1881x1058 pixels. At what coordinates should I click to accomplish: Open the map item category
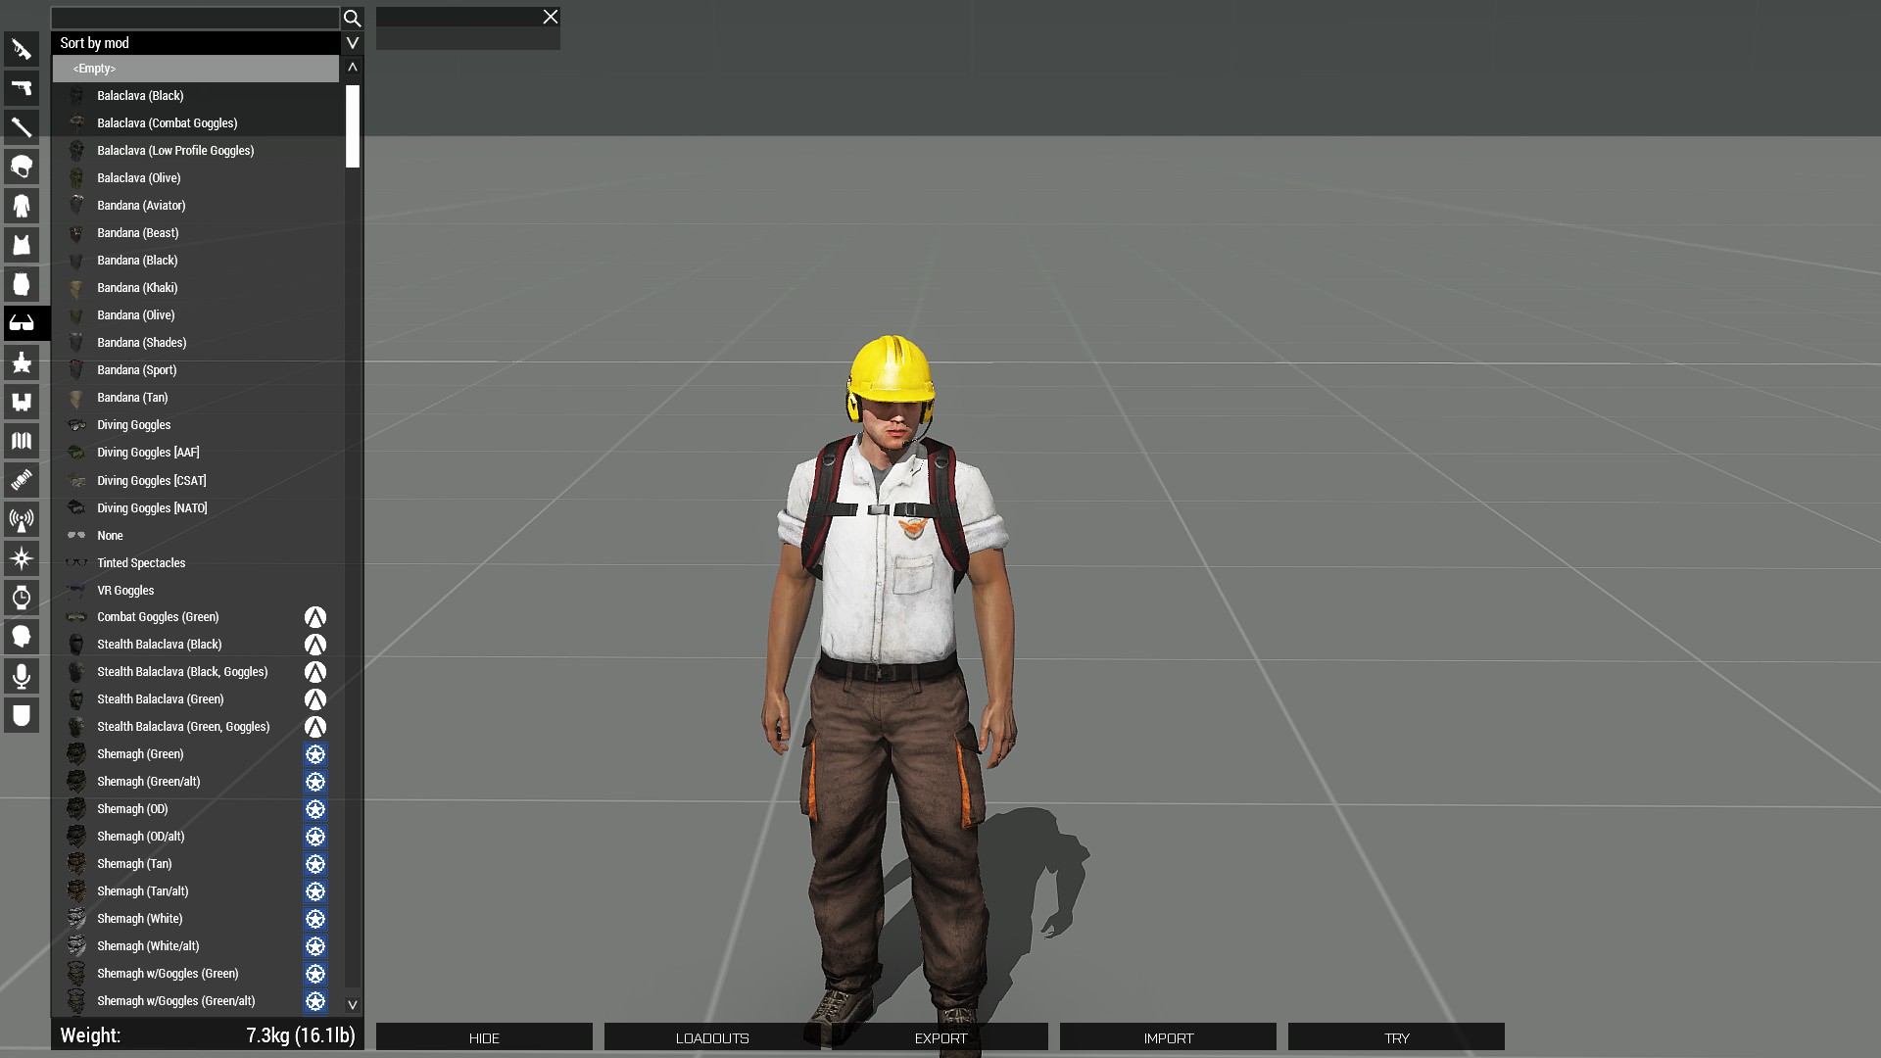click(22, 441)
